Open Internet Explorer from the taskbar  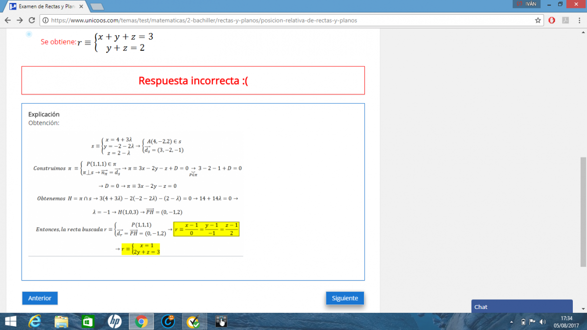click(35, 321)
